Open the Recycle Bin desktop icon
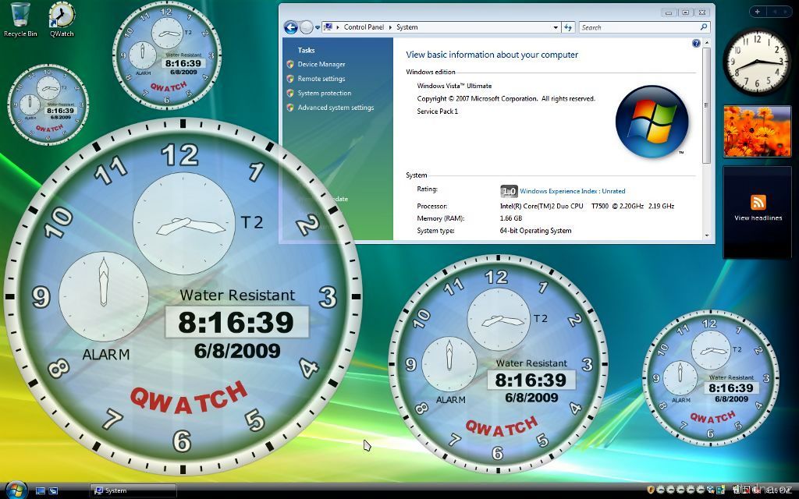 click(20, 19)
